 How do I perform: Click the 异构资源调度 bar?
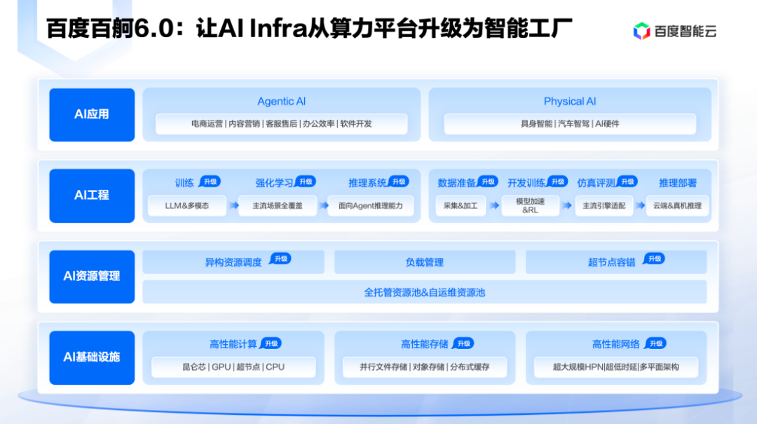pyautogui.click(x=233, y=262)
